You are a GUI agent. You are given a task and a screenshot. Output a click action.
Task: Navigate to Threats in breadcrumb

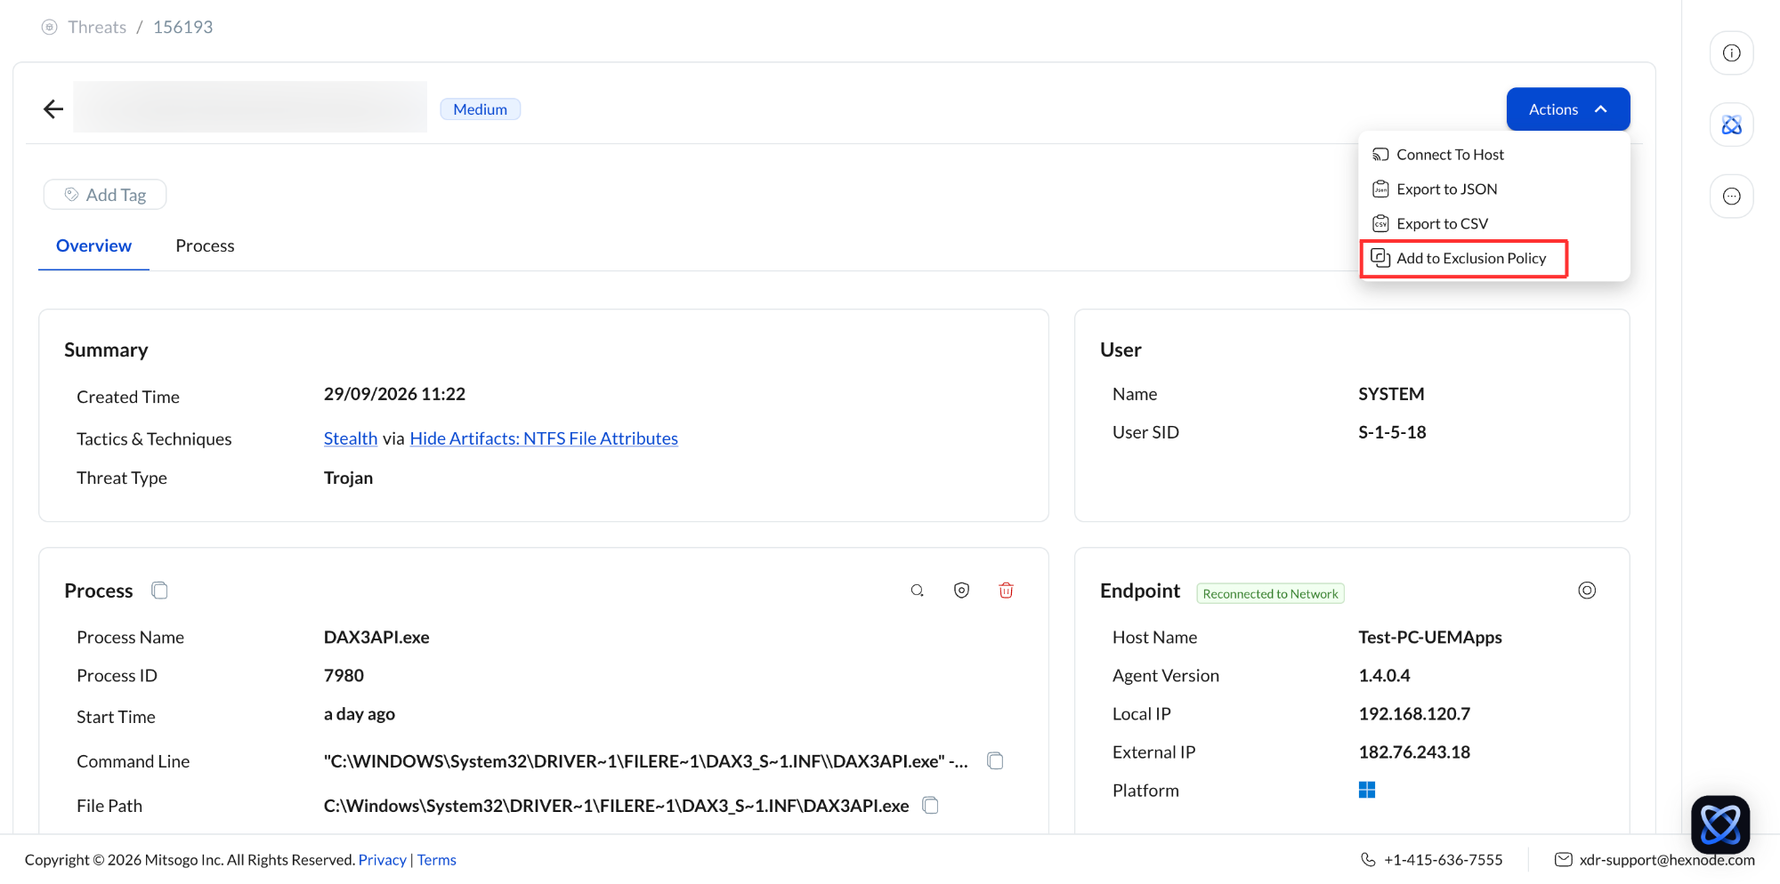tap(97, 28)
